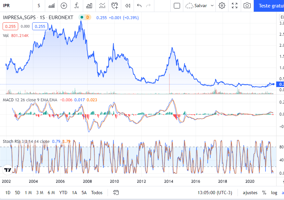
Task: Set range to 3 M
Action: (x=40, y=193)
